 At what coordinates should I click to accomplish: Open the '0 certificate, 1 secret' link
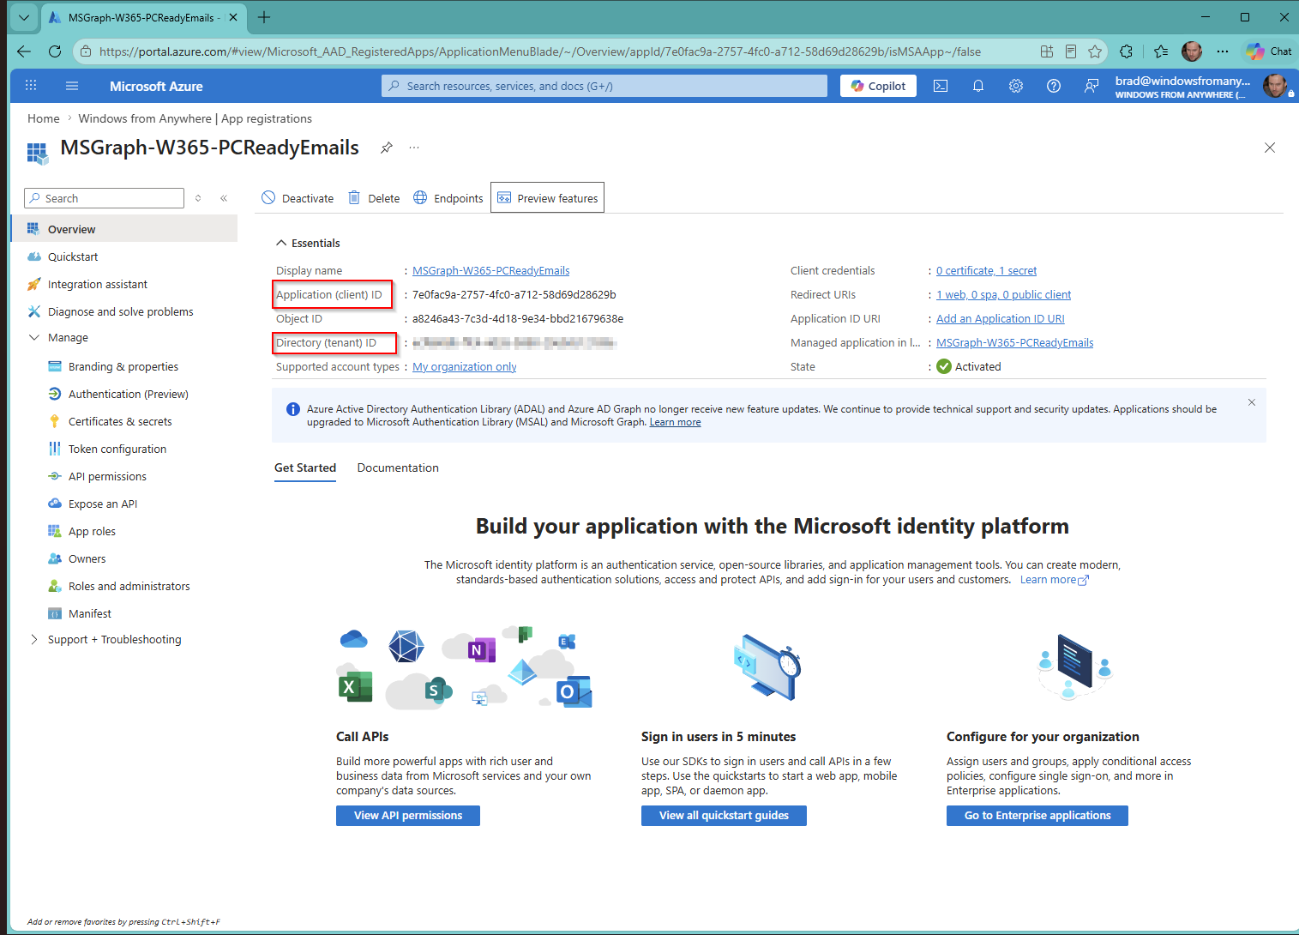(986, 270)
